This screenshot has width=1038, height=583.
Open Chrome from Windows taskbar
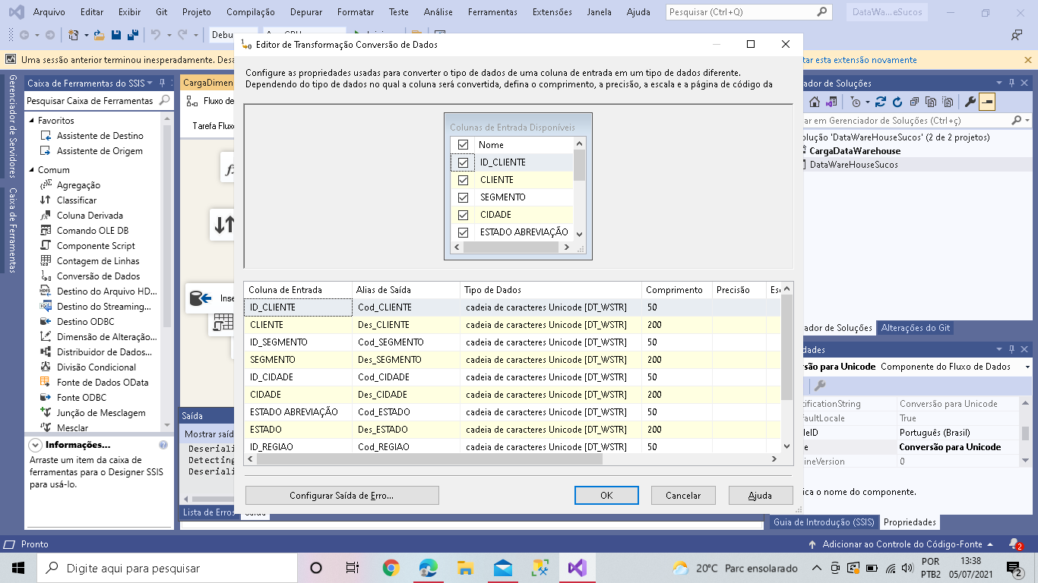coord(391,568)
